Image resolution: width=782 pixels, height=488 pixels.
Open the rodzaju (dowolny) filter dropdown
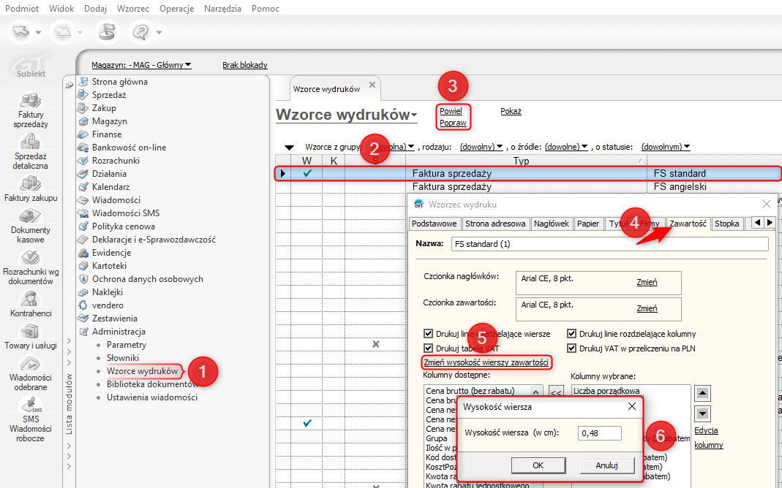(x=481, y=147)
